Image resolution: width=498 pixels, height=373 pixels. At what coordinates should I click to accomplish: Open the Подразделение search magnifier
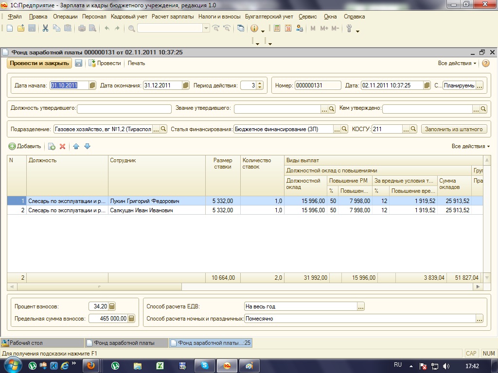(163, 129)
